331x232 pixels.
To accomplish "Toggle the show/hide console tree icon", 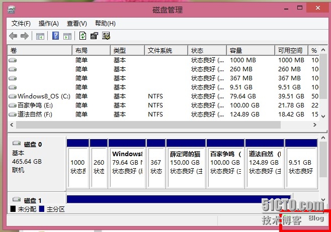I will [40, 36].
